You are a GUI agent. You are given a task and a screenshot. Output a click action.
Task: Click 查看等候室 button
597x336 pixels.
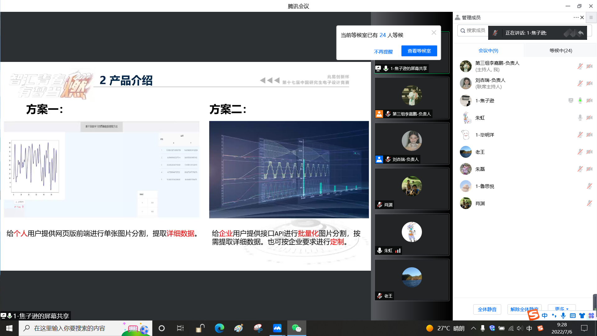pos(419,51)
